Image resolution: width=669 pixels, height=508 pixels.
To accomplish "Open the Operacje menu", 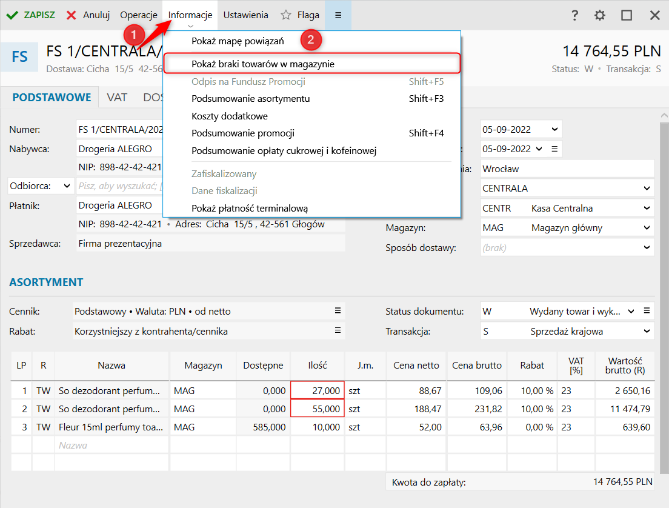I will pos(139,15).
